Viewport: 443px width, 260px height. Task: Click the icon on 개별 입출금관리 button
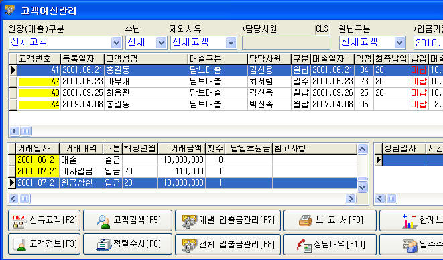pos(189,221)
